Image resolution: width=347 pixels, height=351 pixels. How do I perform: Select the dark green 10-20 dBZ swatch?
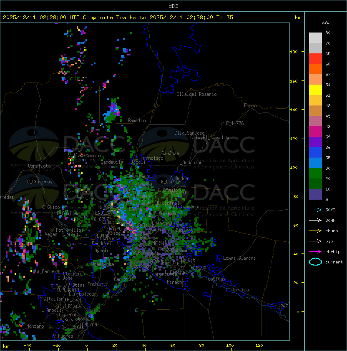point(315,183)
